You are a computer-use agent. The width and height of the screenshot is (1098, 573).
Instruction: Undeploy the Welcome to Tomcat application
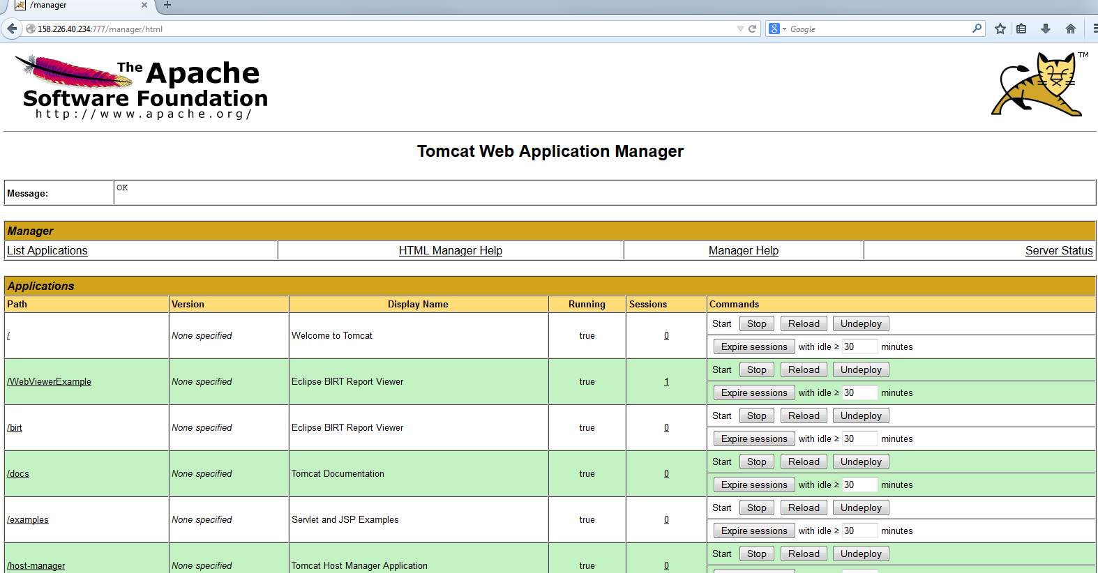point(862,323)
